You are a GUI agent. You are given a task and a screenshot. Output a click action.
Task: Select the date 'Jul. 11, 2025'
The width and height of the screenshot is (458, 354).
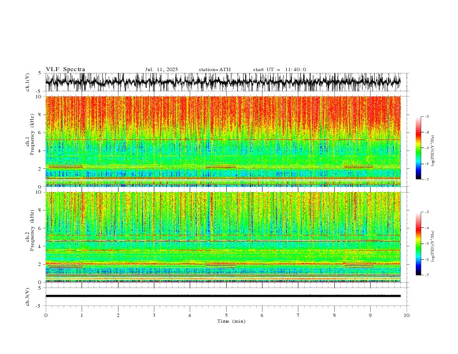tap(161, 69)
